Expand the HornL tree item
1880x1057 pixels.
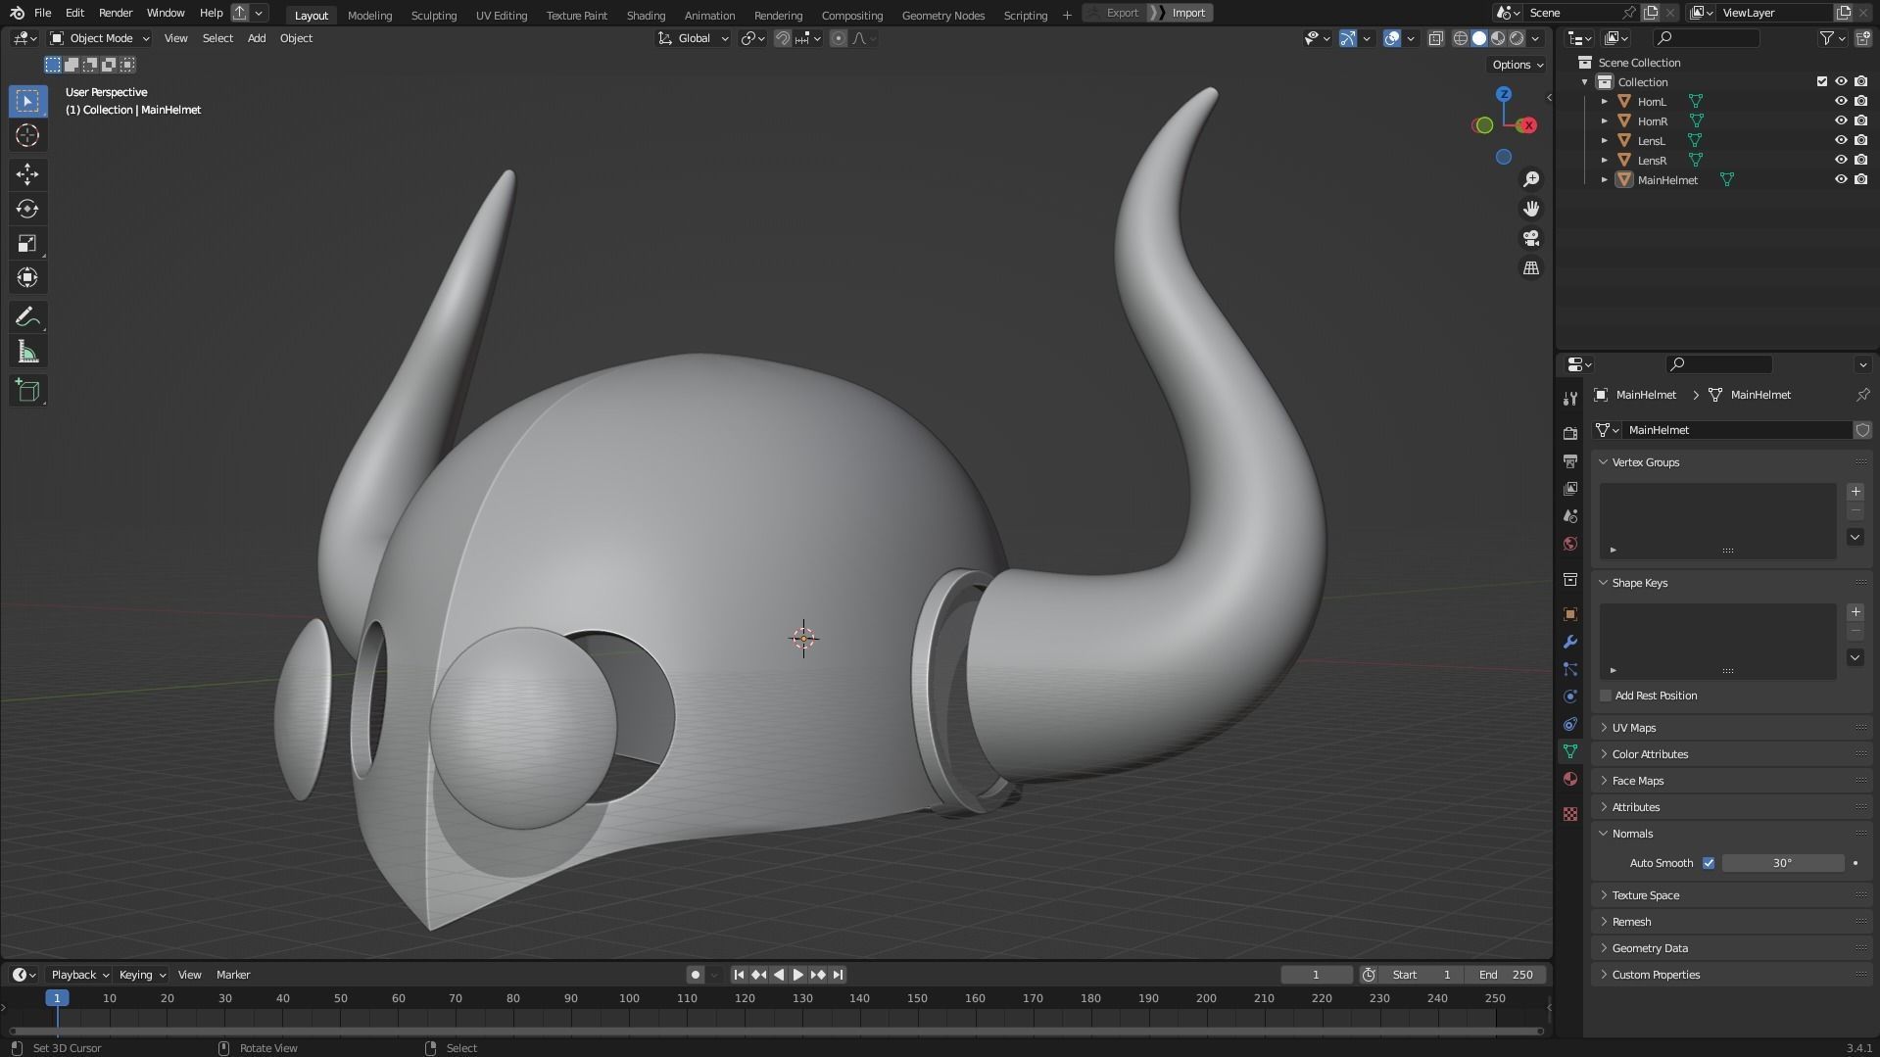coord(1604,101)
